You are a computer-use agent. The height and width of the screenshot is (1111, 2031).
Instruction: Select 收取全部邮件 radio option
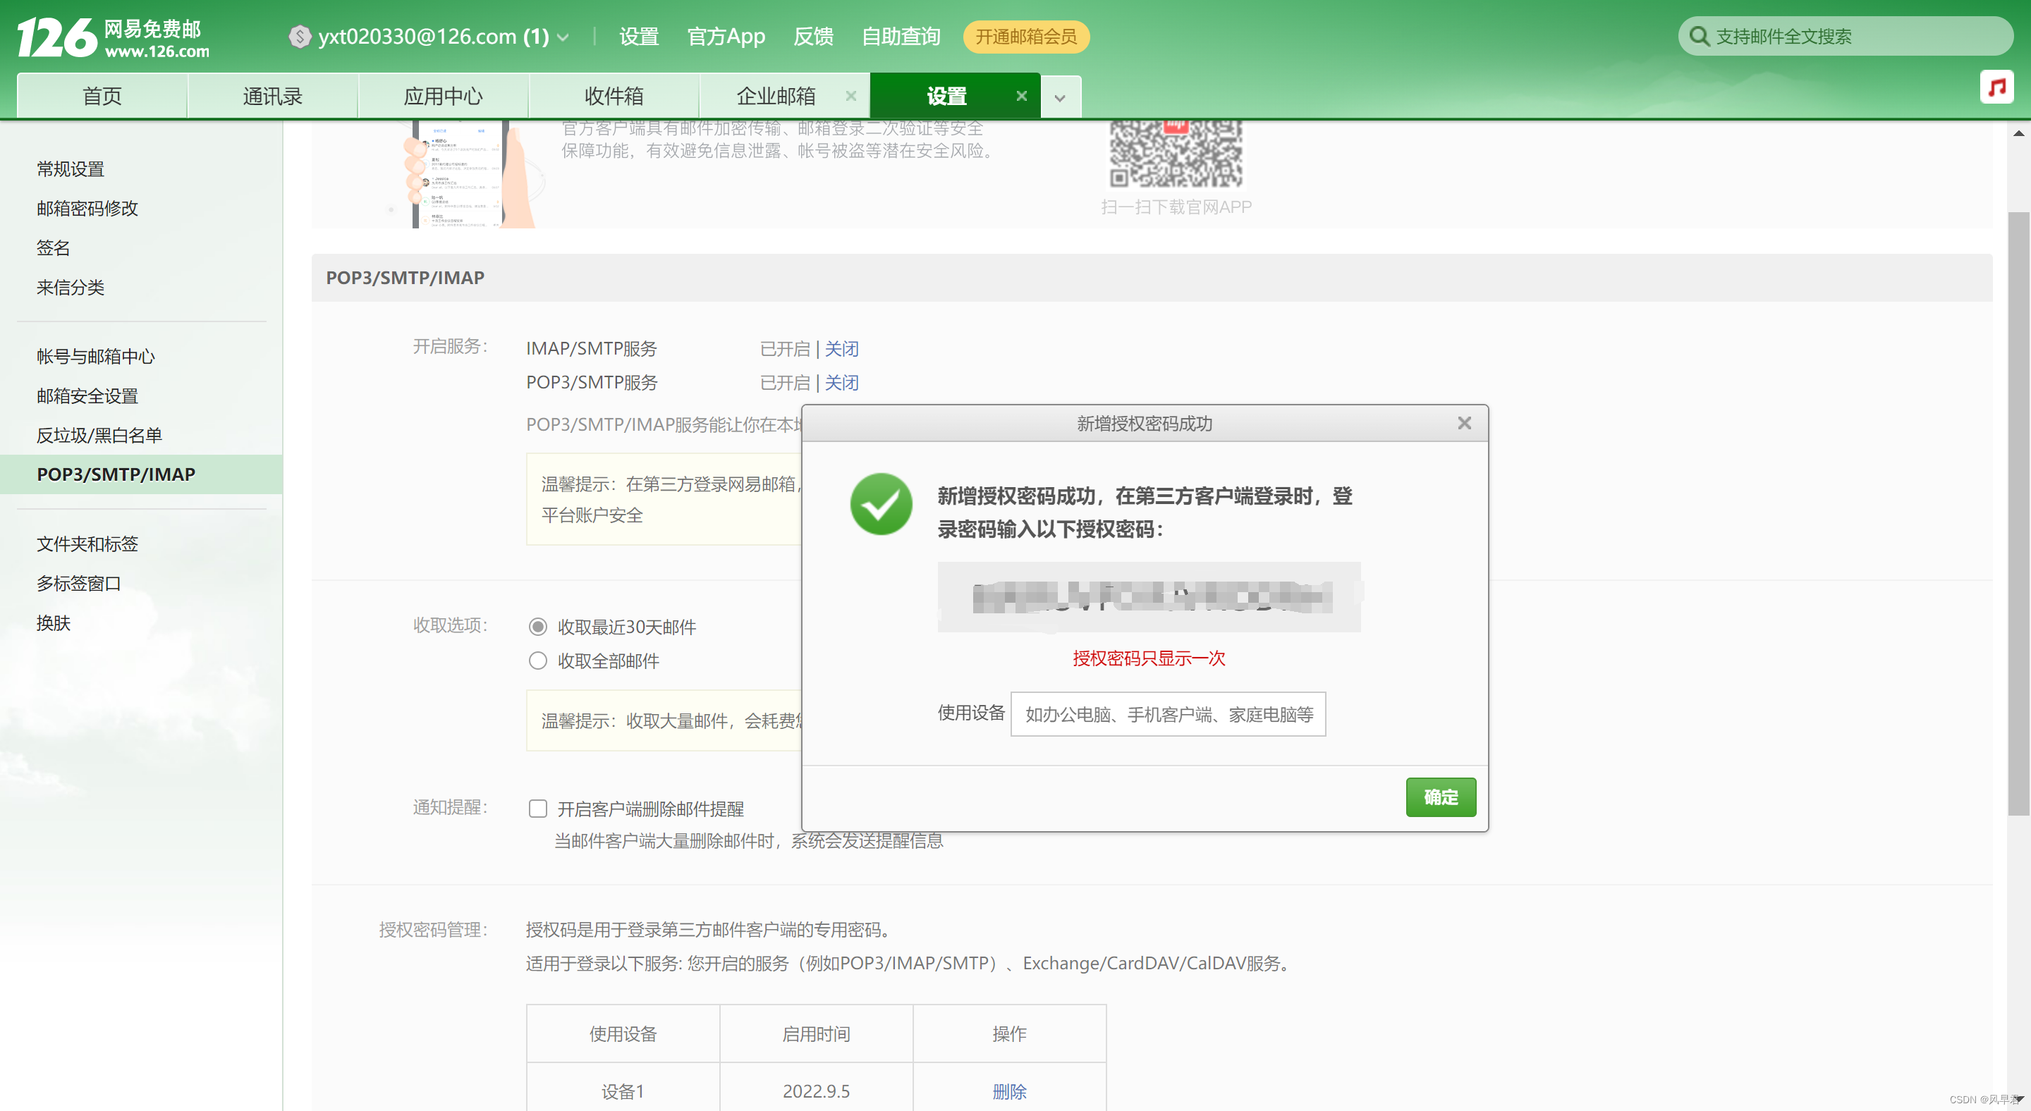click(x=537, y=661)
